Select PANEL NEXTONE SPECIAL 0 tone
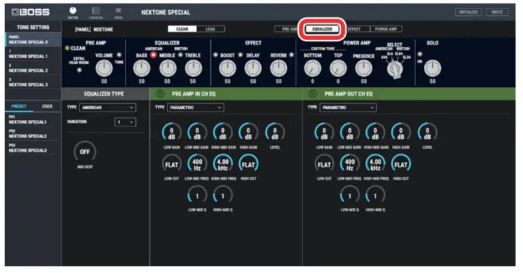The image size is (523, 273). tap(33, 40)
